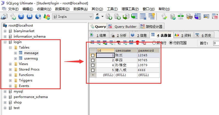The image size is (219, 115).
Task: Click the refresh object browser shapes icon
Action: click(47, 16)
